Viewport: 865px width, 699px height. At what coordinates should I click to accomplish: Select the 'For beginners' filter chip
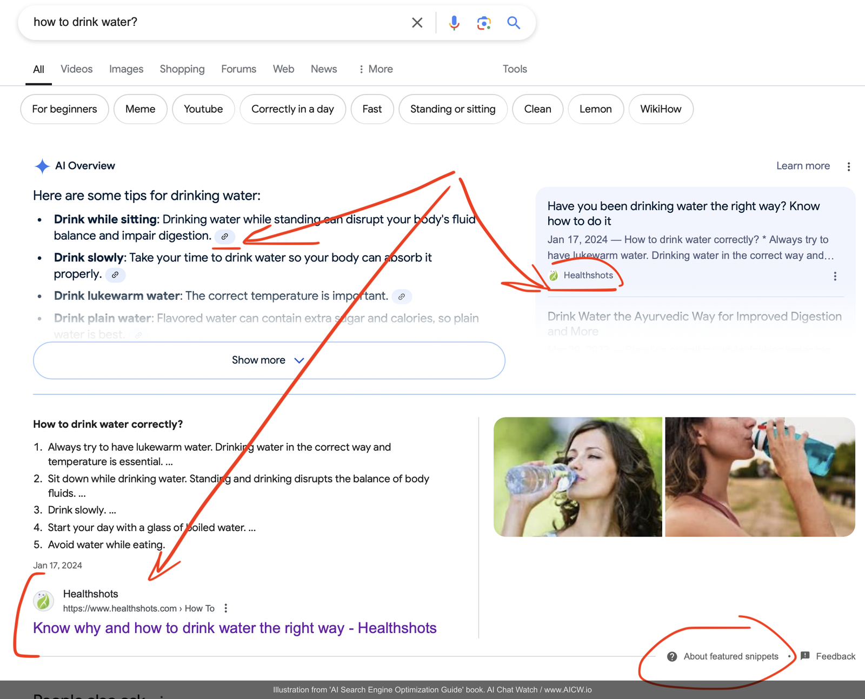pyautogui.click(x=64, y=109)
